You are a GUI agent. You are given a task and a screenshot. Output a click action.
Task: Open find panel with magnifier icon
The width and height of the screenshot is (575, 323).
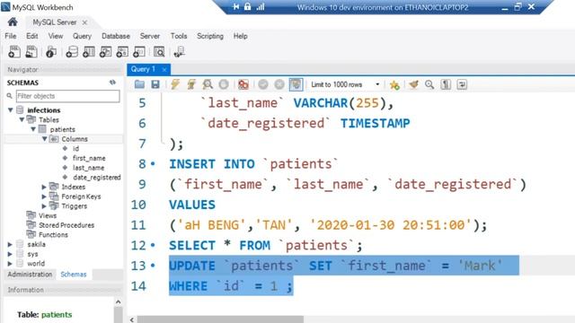(x=429, y=84)
